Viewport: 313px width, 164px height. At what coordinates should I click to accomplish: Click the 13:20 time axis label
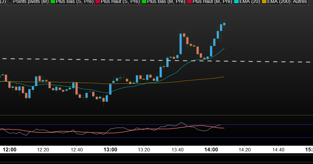pos(144,150)
